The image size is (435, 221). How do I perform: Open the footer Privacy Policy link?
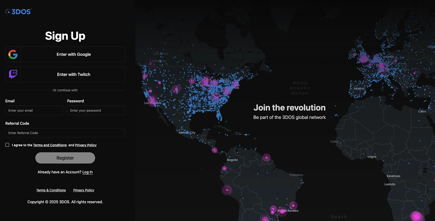[84, 190]
